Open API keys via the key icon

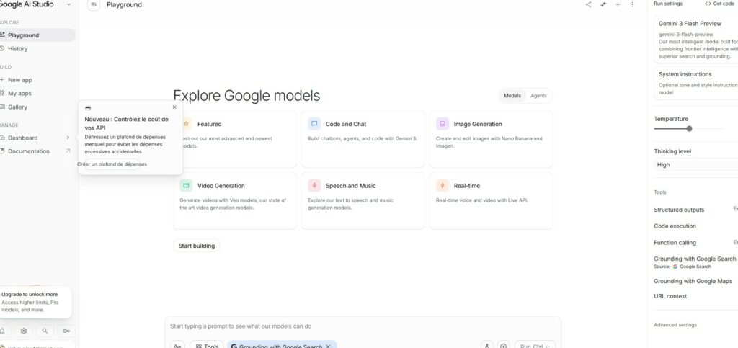click(66, 331)
